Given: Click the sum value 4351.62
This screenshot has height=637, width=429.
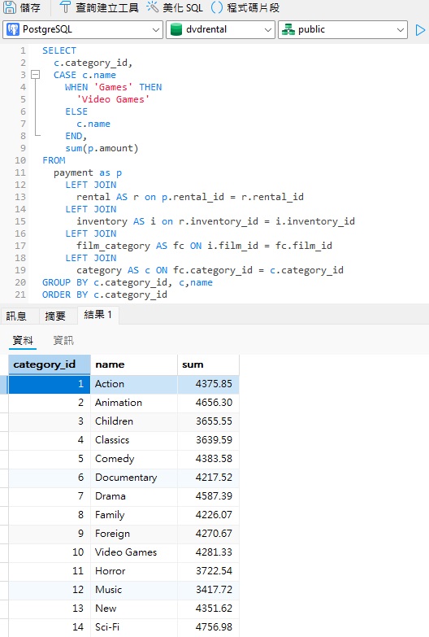Looking at the screenshot, I should [208, 609].
